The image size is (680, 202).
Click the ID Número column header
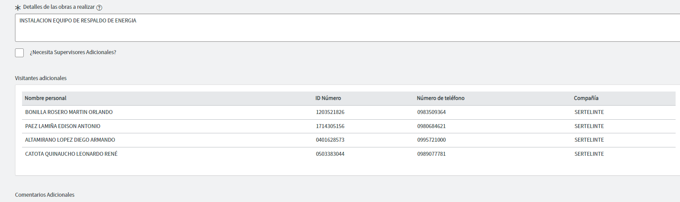(328, 98)
